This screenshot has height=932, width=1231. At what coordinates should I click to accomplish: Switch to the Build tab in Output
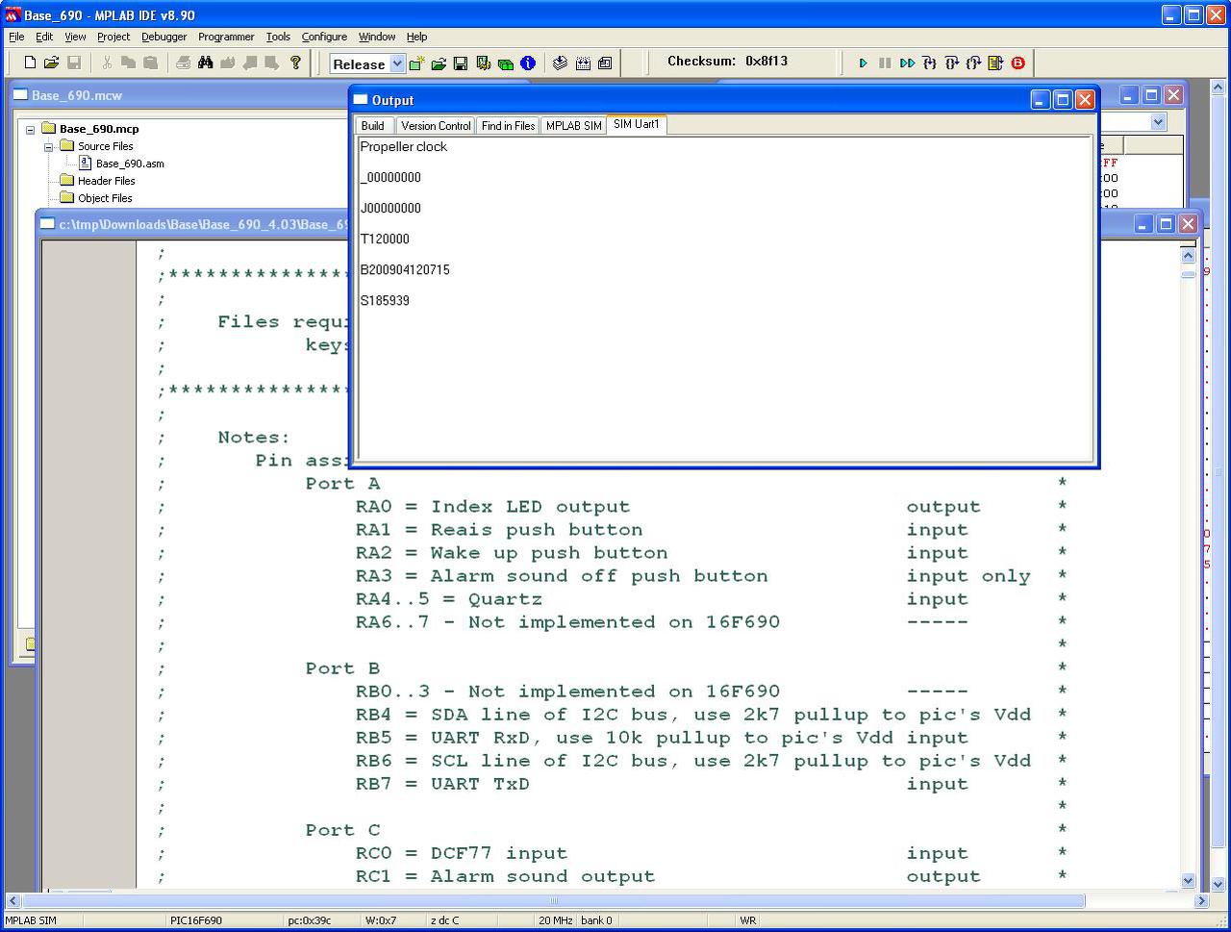tap(373, 126)
